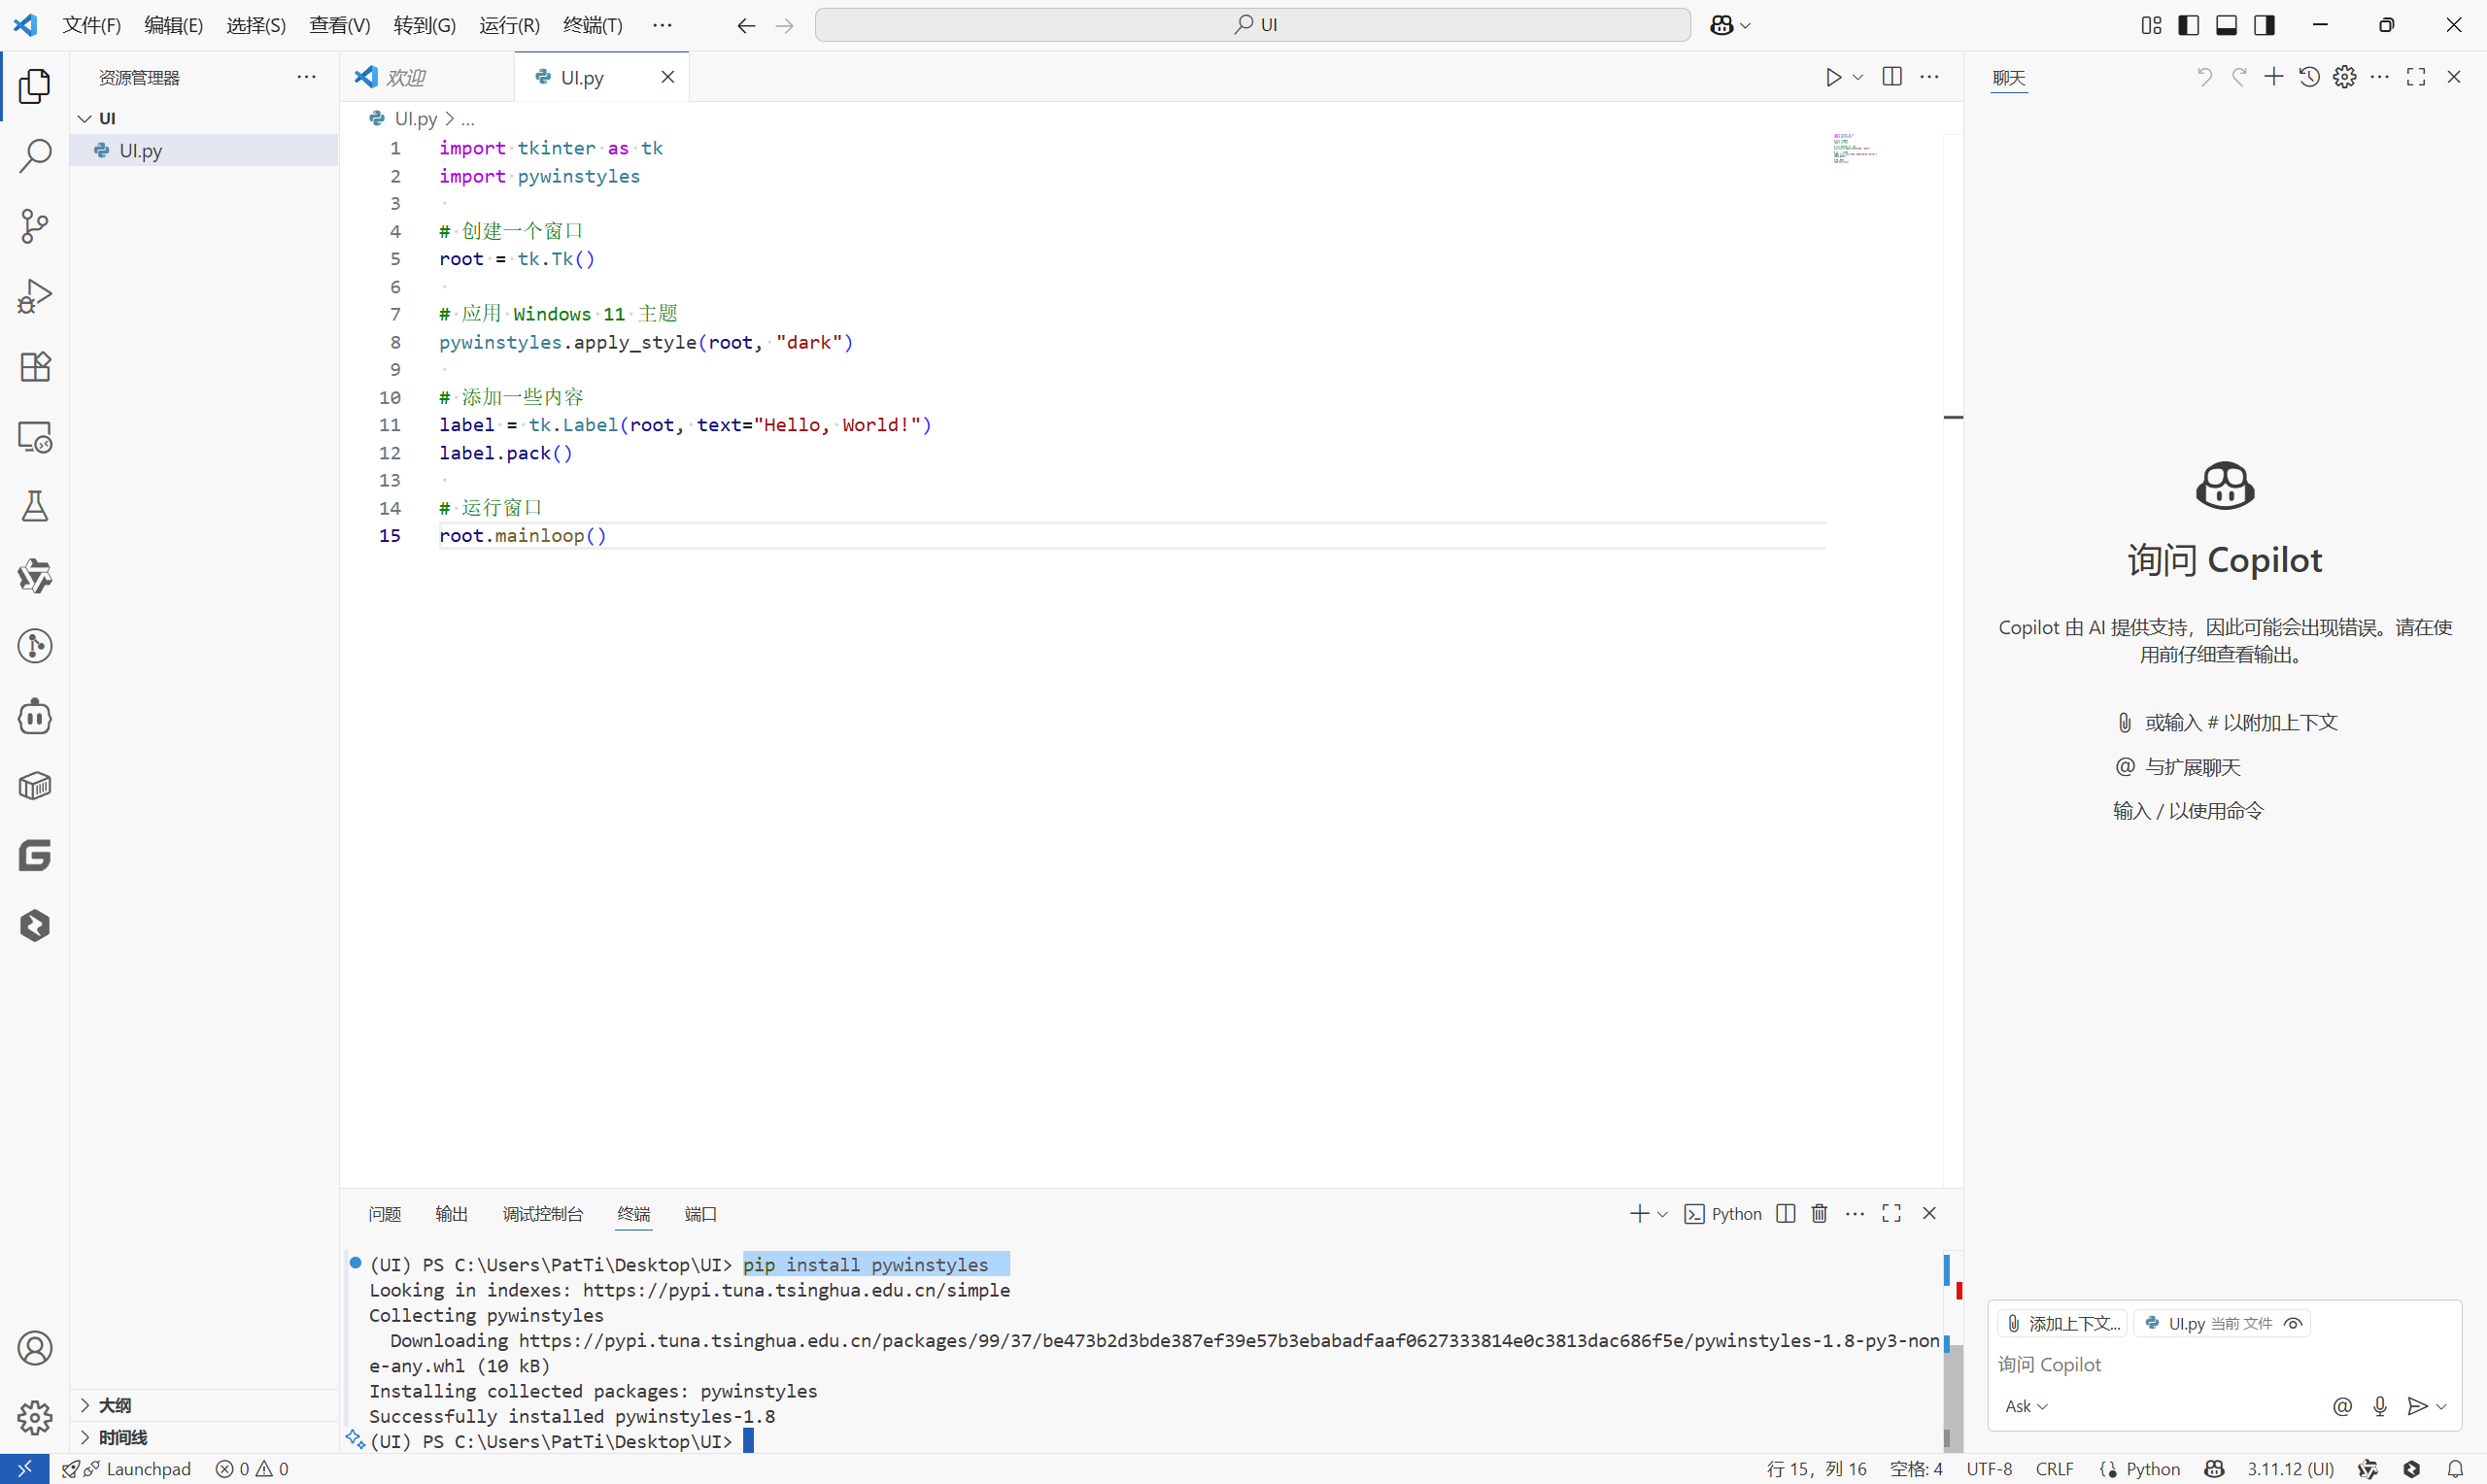Screen dimensions: 2487x1484
Task: Close the UI.py editor tab
Action: point(668,77)
